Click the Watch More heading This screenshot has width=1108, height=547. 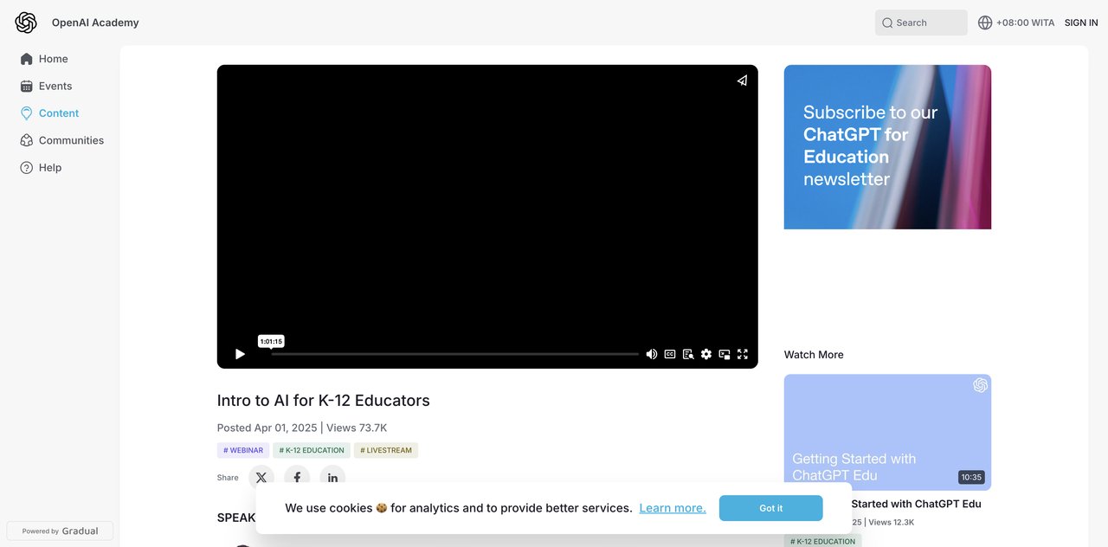pyautogui.click(x=814, y=355)
